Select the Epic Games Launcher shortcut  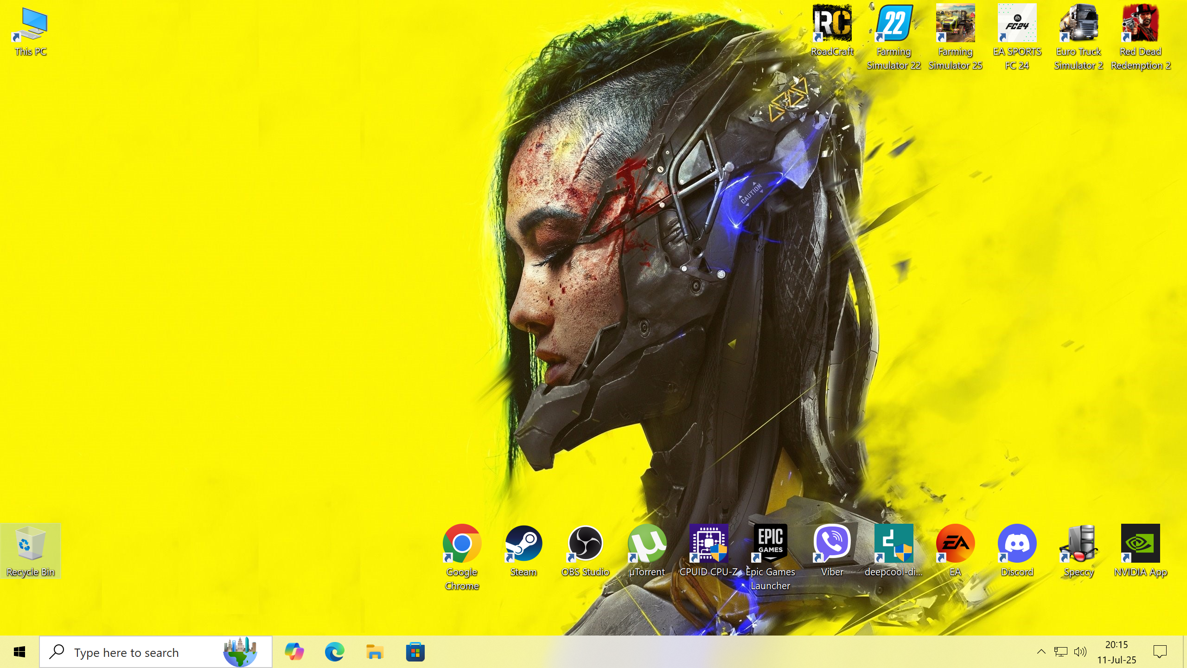tap(770, 557)
